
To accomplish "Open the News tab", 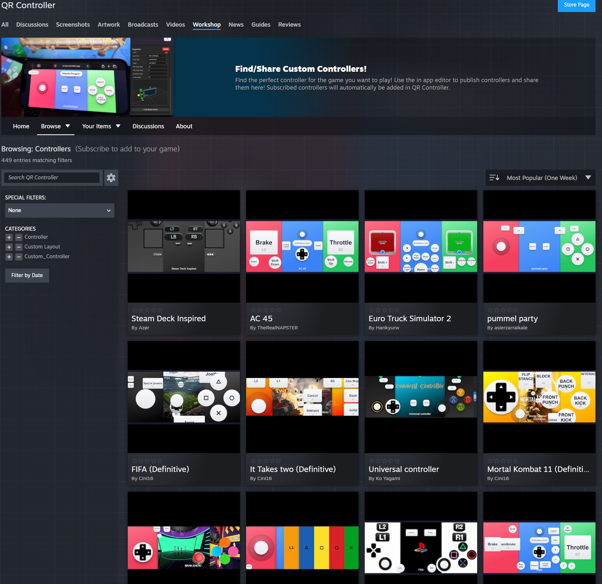I will coord(236,25).
